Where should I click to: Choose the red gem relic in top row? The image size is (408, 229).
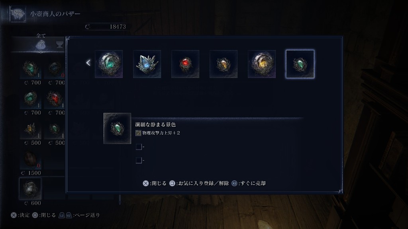(x=185, y=64)
